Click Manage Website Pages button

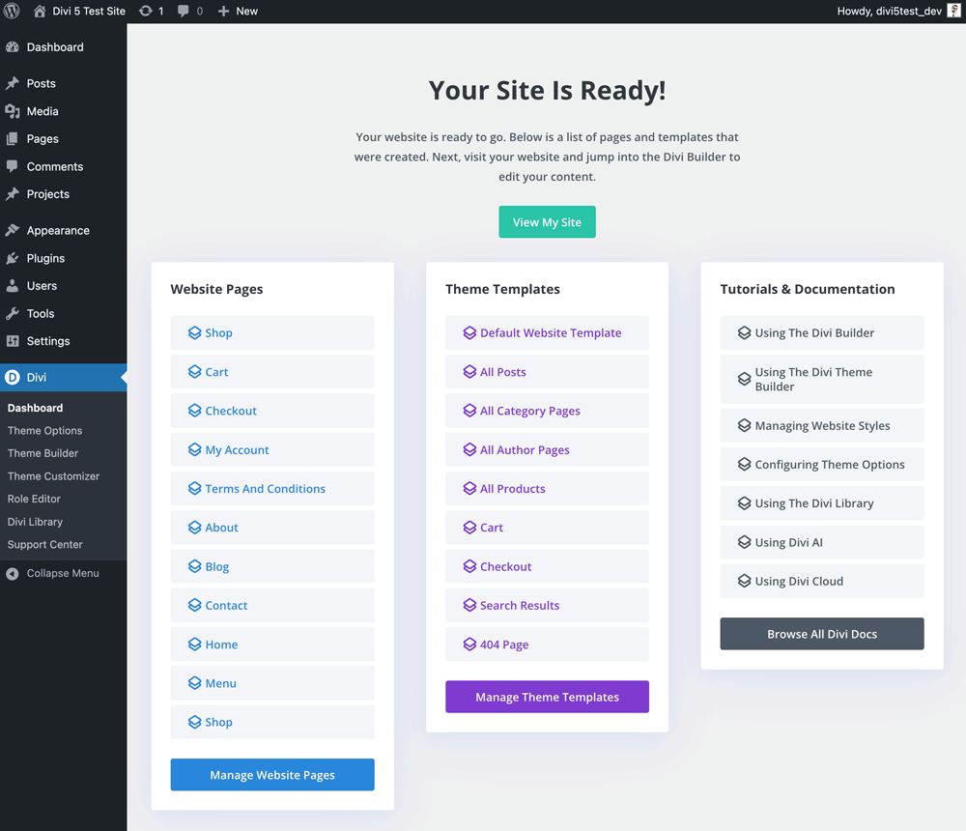click(x=272, y=775)
